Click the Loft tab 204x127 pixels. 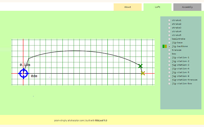(157, 7)
